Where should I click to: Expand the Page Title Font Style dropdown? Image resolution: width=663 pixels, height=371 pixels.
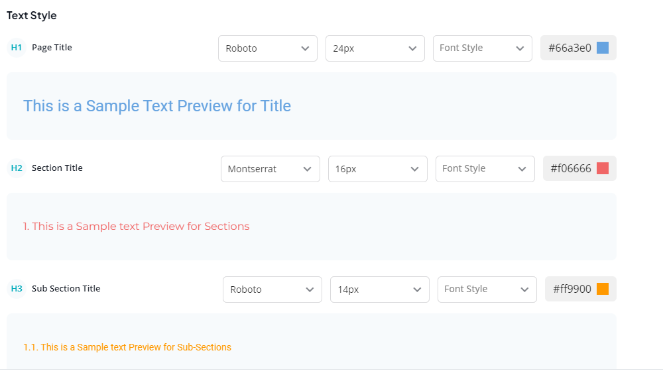click(483, 48)
